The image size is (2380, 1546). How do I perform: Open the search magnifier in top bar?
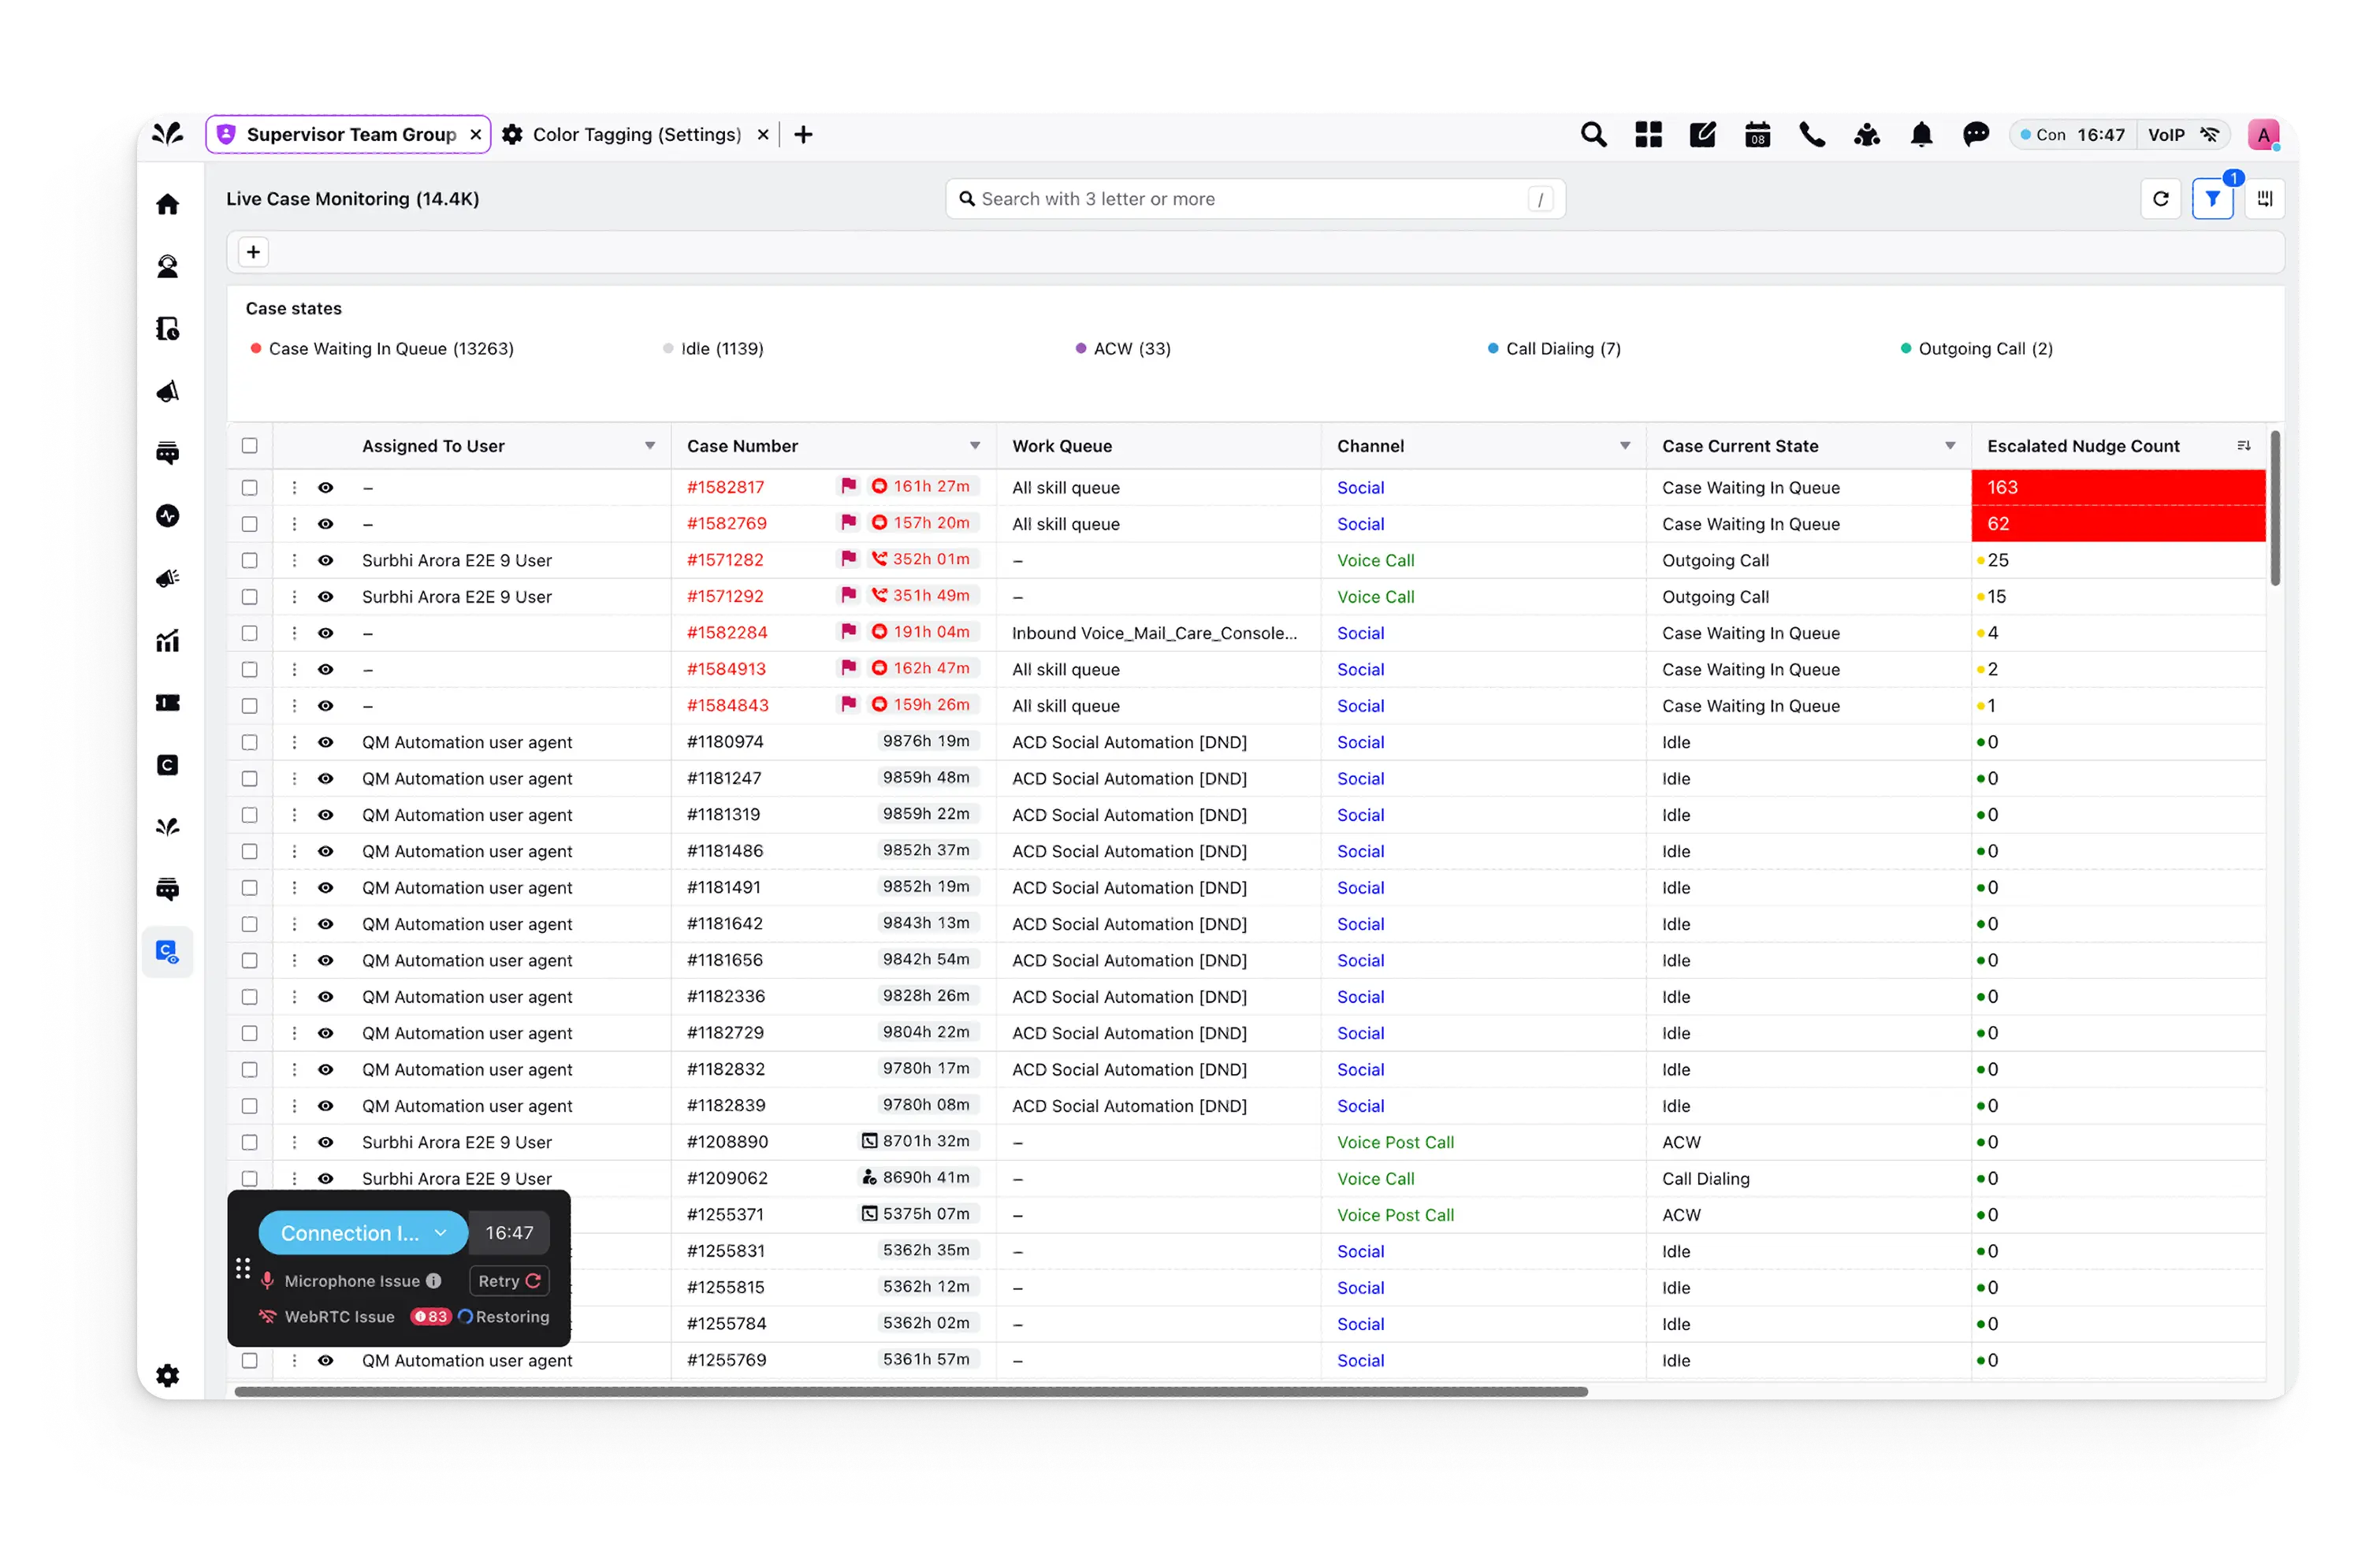1593,135
